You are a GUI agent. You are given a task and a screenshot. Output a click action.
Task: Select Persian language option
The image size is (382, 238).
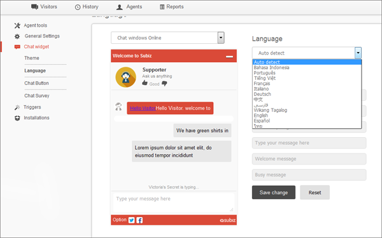coord(307,105)
